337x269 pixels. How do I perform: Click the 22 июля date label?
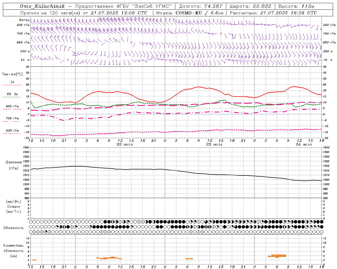tap(125, 144)
